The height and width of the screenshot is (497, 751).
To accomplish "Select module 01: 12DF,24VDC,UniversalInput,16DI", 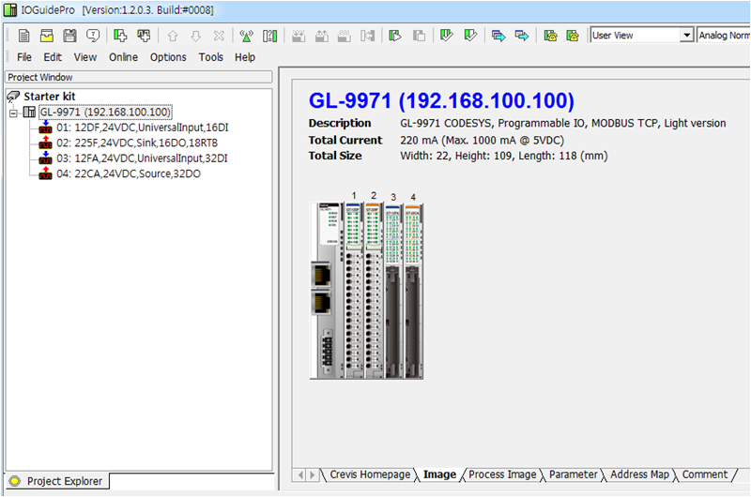I will 143,128.
